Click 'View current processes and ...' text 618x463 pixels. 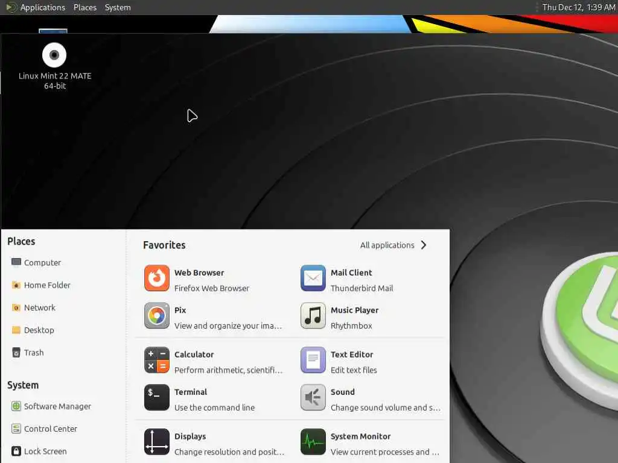click(384, 452)
